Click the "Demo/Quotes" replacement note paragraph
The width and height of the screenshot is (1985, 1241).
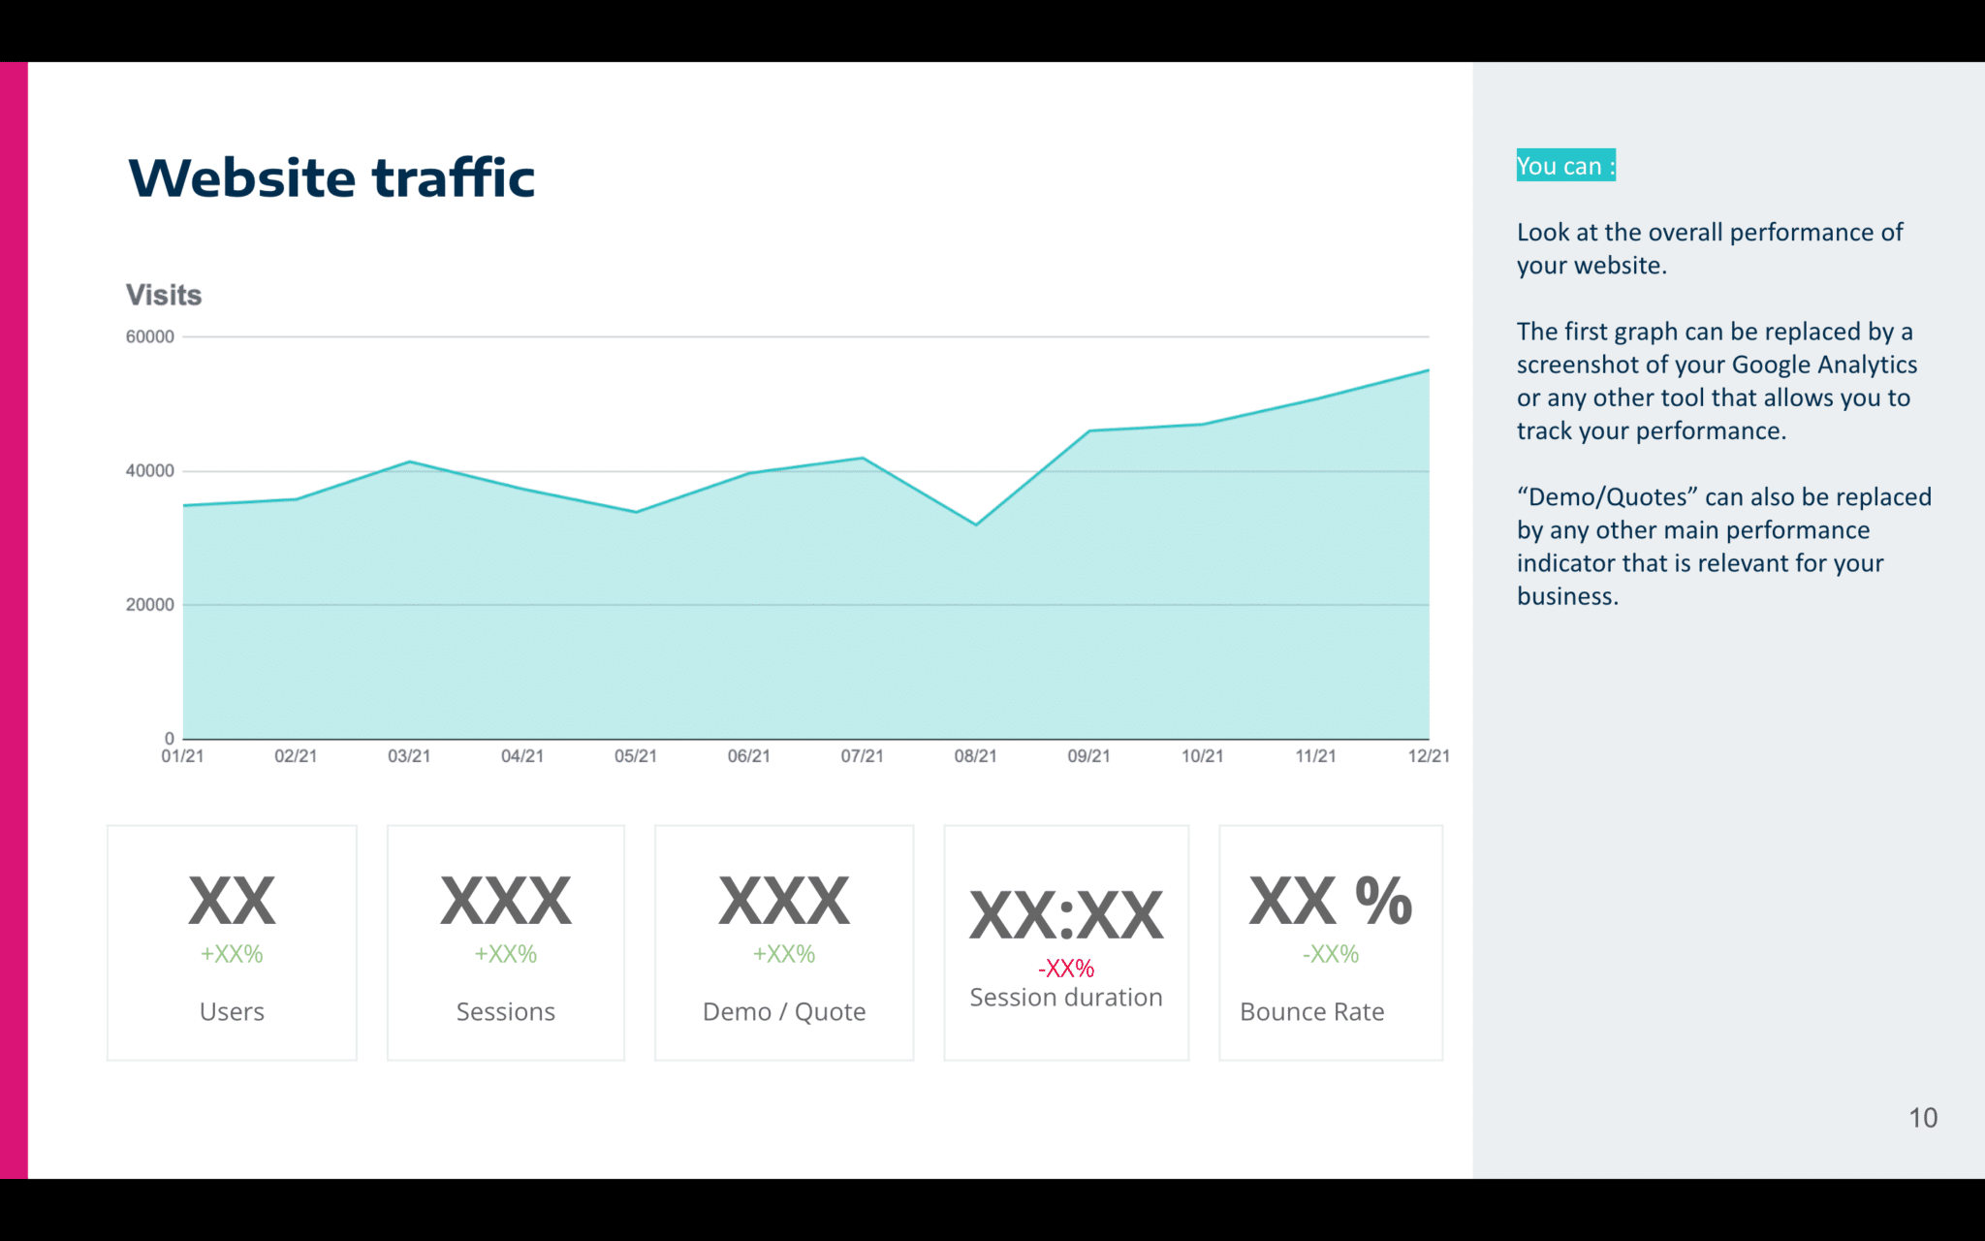click(1723, 546)
